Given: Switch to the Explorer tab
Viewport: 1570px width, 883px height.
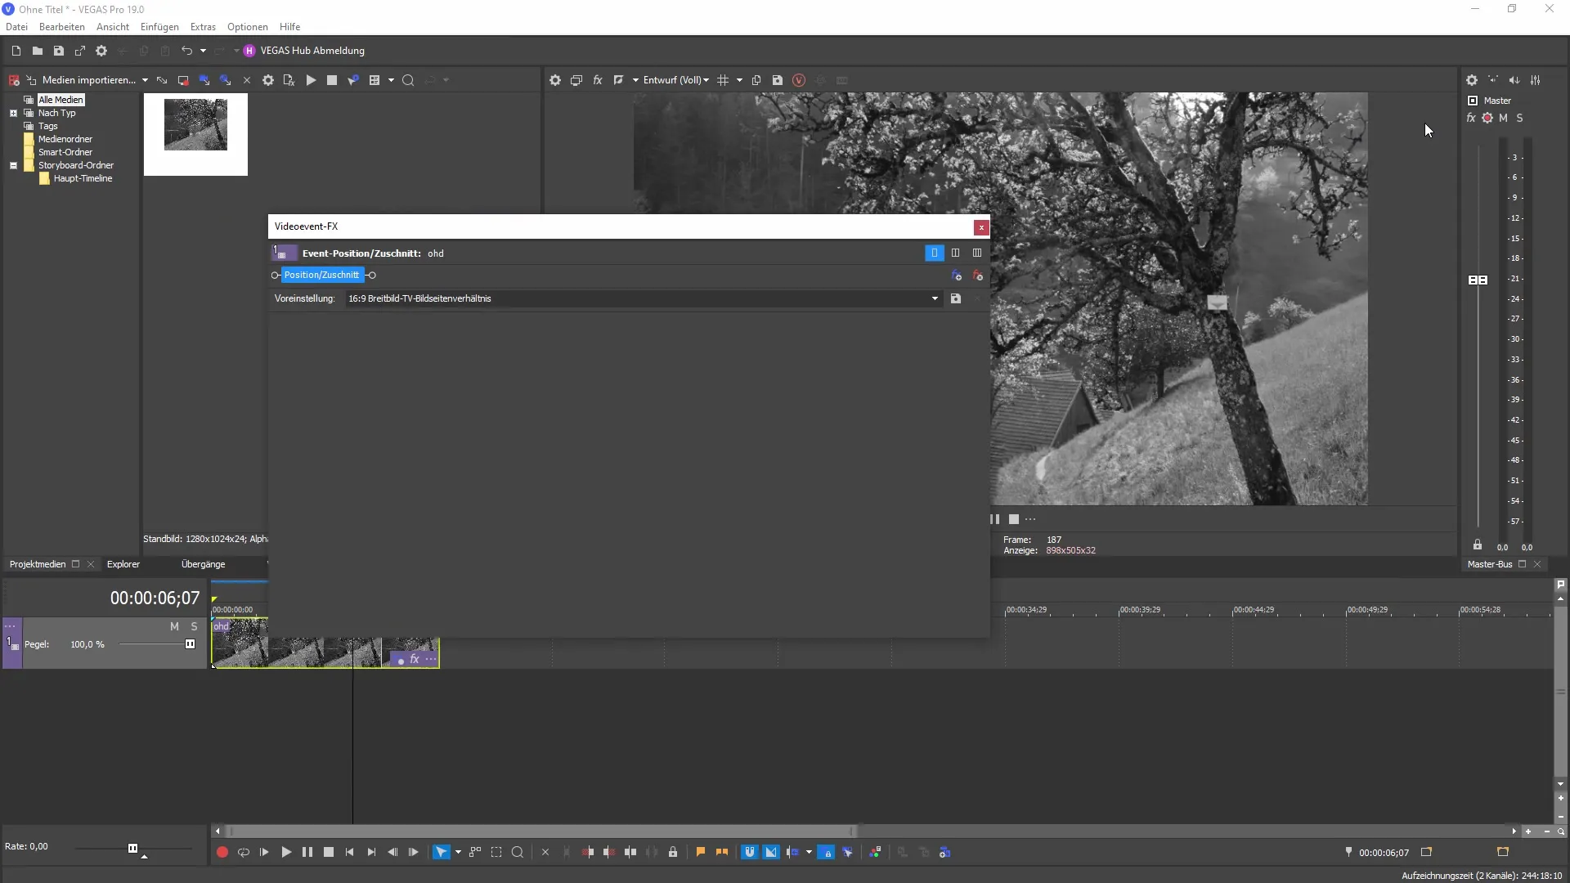Looking at the screenshot, I should (123, 564).
